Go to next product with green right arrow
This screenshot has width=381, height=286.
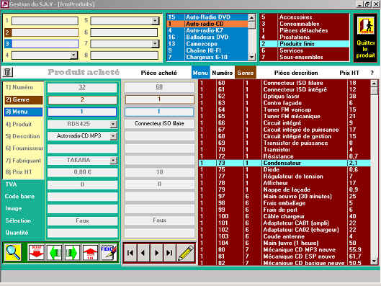[x=72, y=253]
